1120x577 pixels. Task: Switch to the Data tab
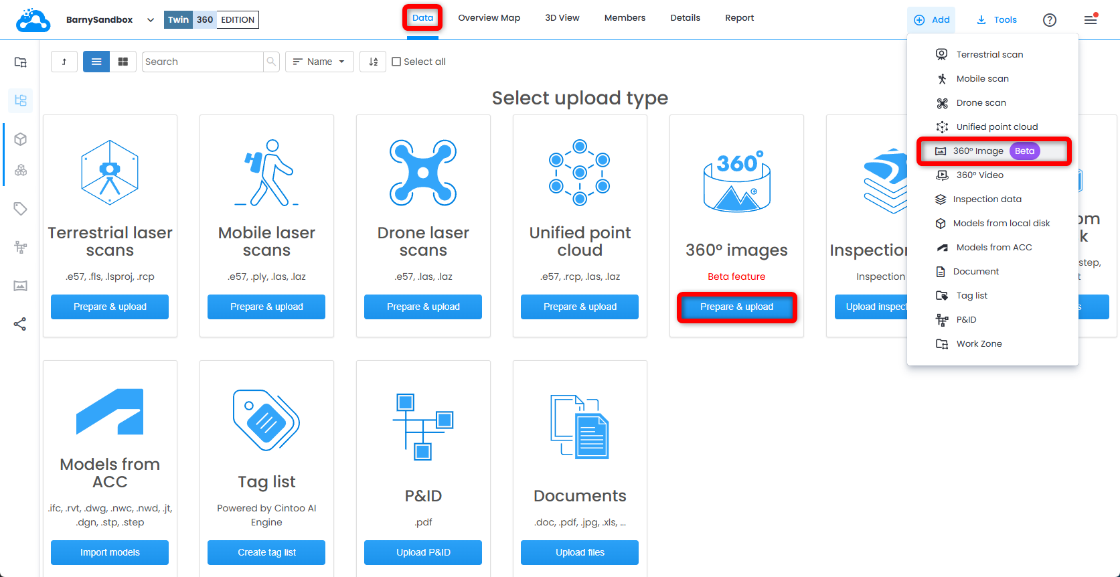(422, 17)
